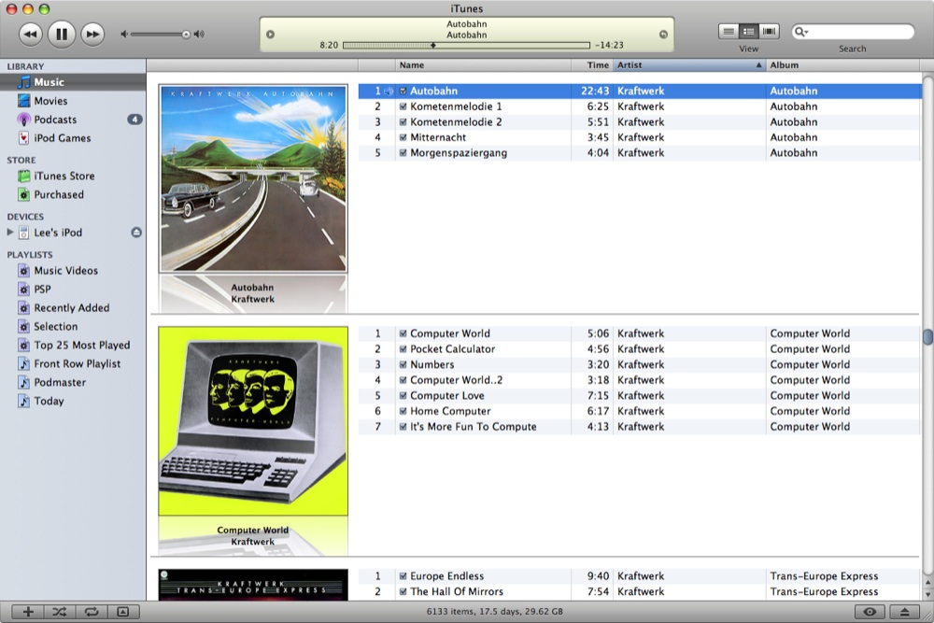Click the eject disc button

[x=904, y=612]
